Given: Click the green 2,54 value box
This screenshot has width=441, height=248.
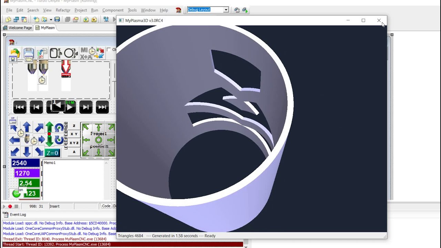Looking at the screenshot, I should point(29,183).
